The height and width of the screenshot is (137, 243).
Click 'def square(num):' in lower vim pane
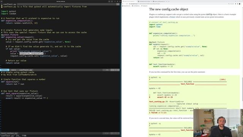click(x=10, y=82)
